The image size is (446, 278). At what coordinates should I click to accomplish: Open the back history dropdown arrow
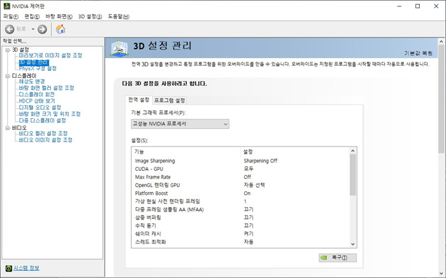[x=32, y=29]
